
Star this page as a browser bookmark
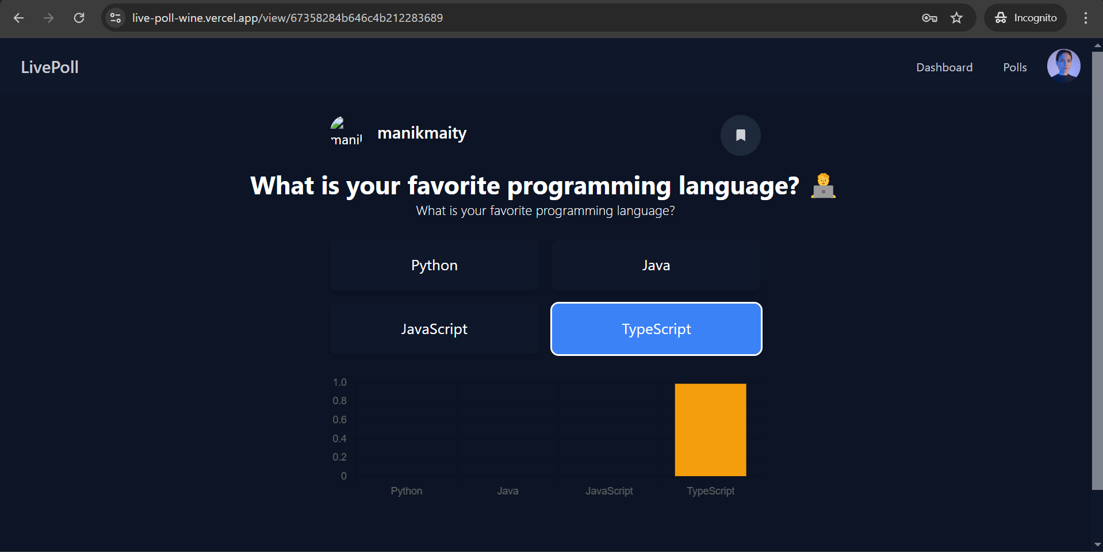click(956, 18)
